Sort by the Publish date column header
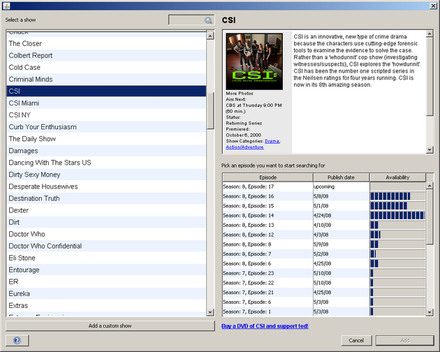The image size is (440, 352). tap(341, 177)
